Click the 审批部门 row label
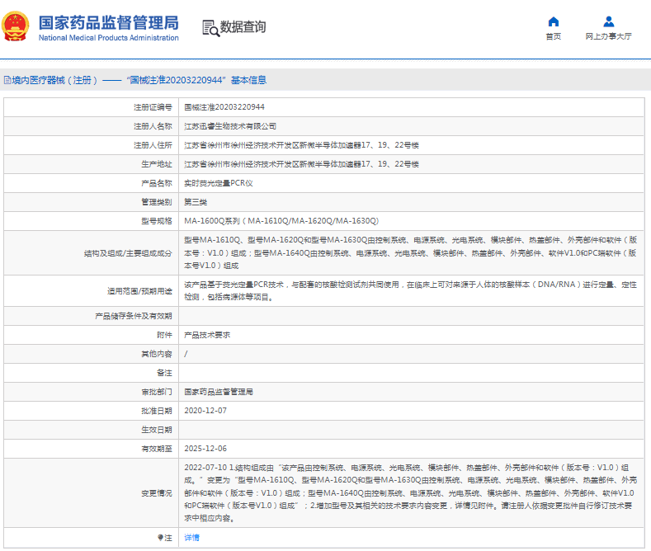The image size is (651, 551). [157, 392]
